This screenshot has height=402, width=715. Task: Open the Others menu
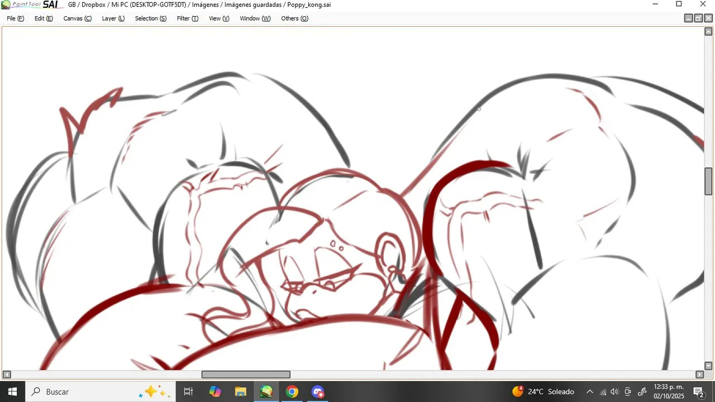pos(294,18)
